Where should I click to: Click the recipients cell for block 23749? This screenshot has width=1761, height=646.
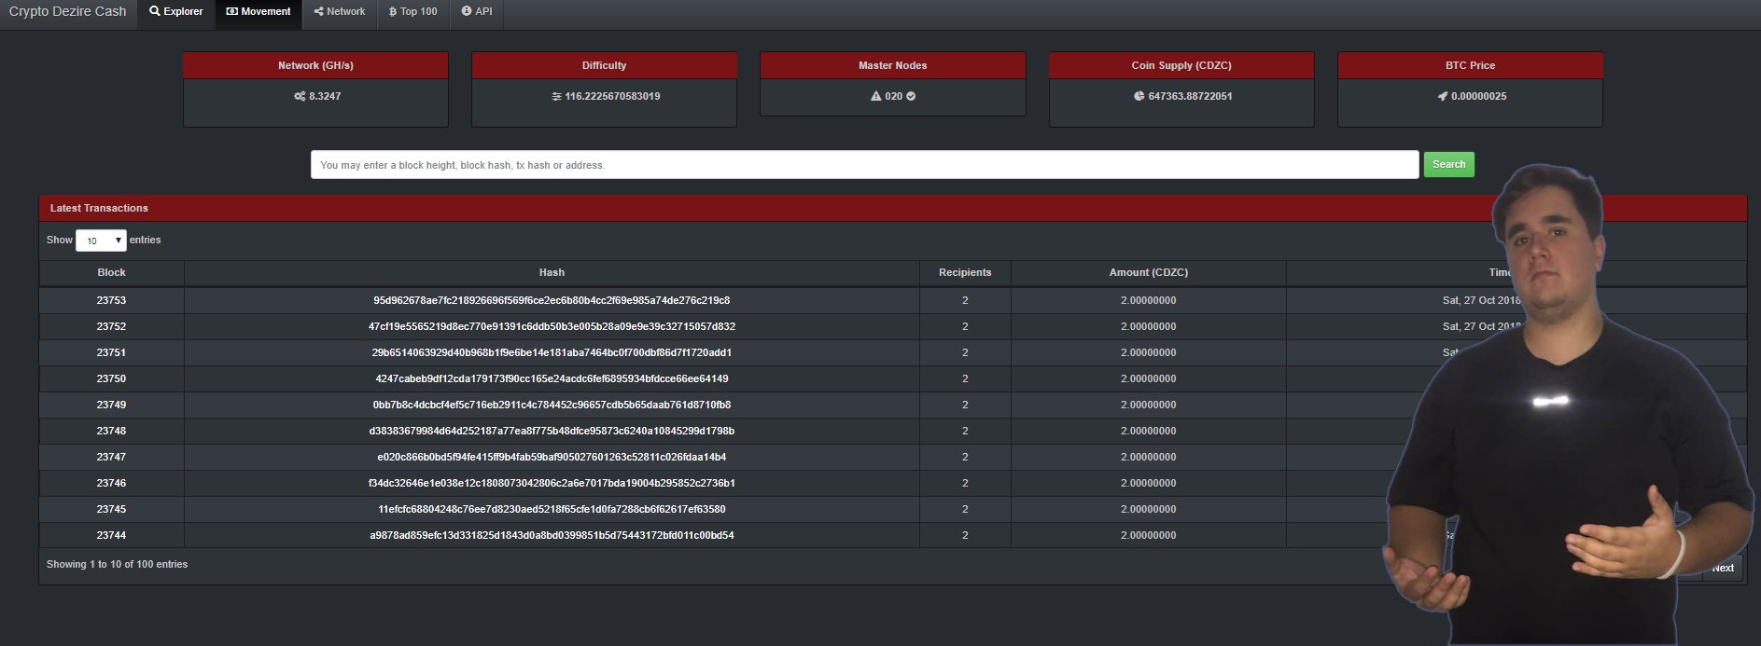[x=965, y=405]
